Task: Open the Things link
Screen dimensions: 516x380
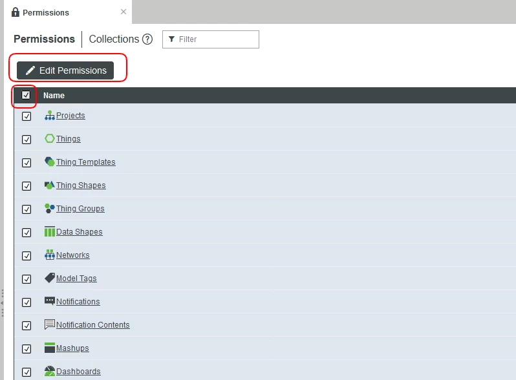Action: pyautogui.click(x=69, y=139)
